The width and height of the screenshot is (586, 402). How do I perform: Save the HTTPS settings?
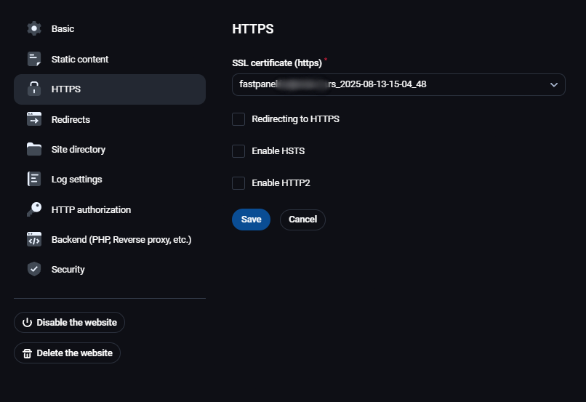(251, 220)
